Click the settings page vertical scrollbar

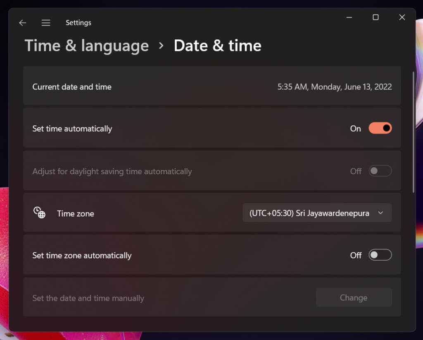(x=413, y=132)
